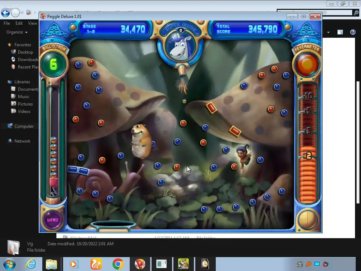
Task: Open Explorer Help question mark icon
Action: [x=353, y=32]
